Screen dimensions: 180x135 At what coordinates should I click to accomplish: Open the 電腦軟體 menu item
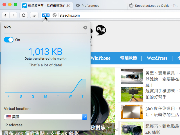coord(128,58)
